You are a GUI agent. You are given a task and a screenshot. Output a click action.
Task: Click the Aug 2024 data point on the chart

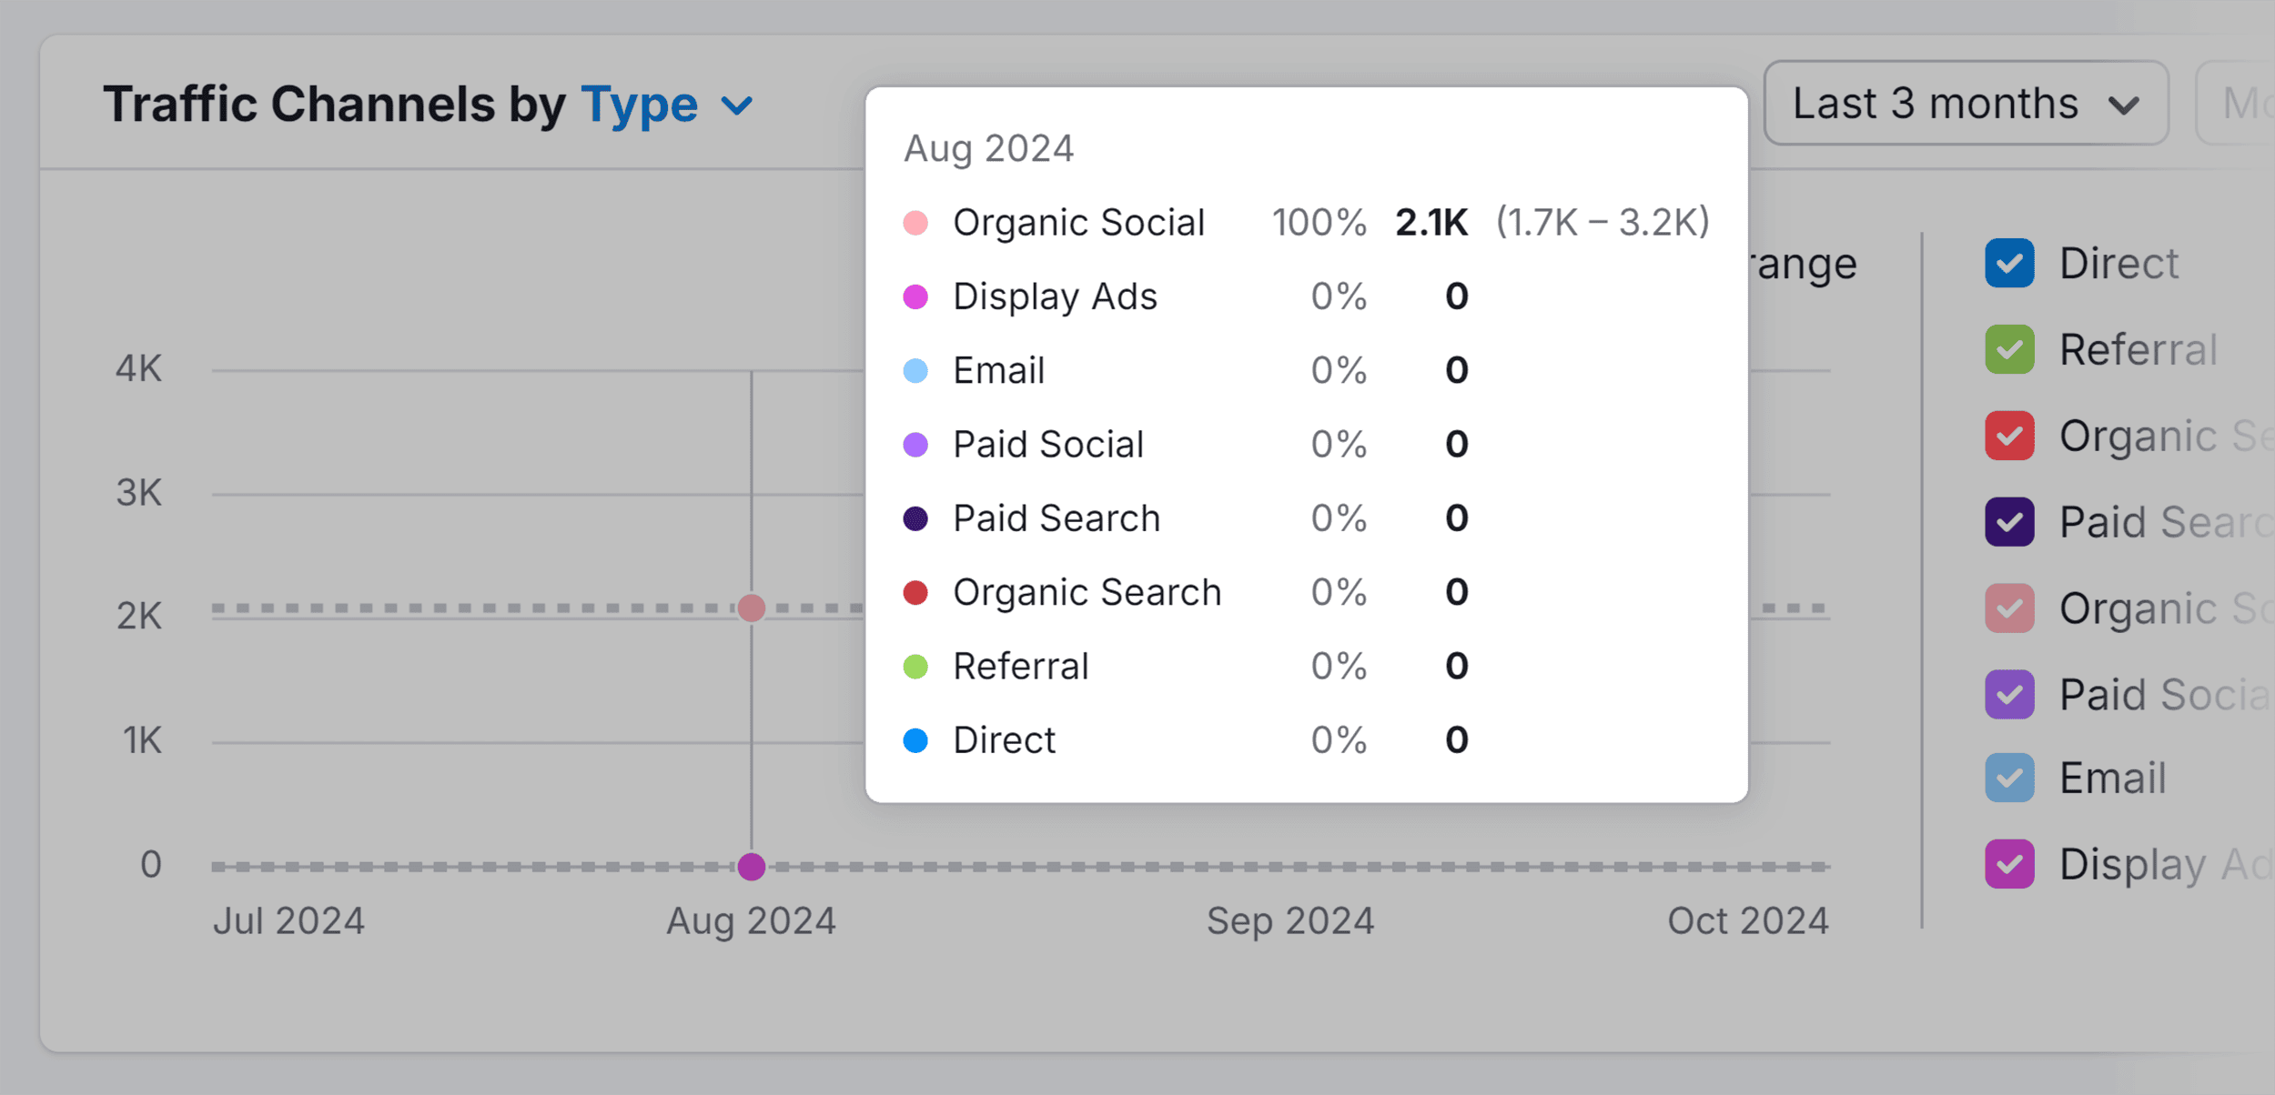click(752, 609)
